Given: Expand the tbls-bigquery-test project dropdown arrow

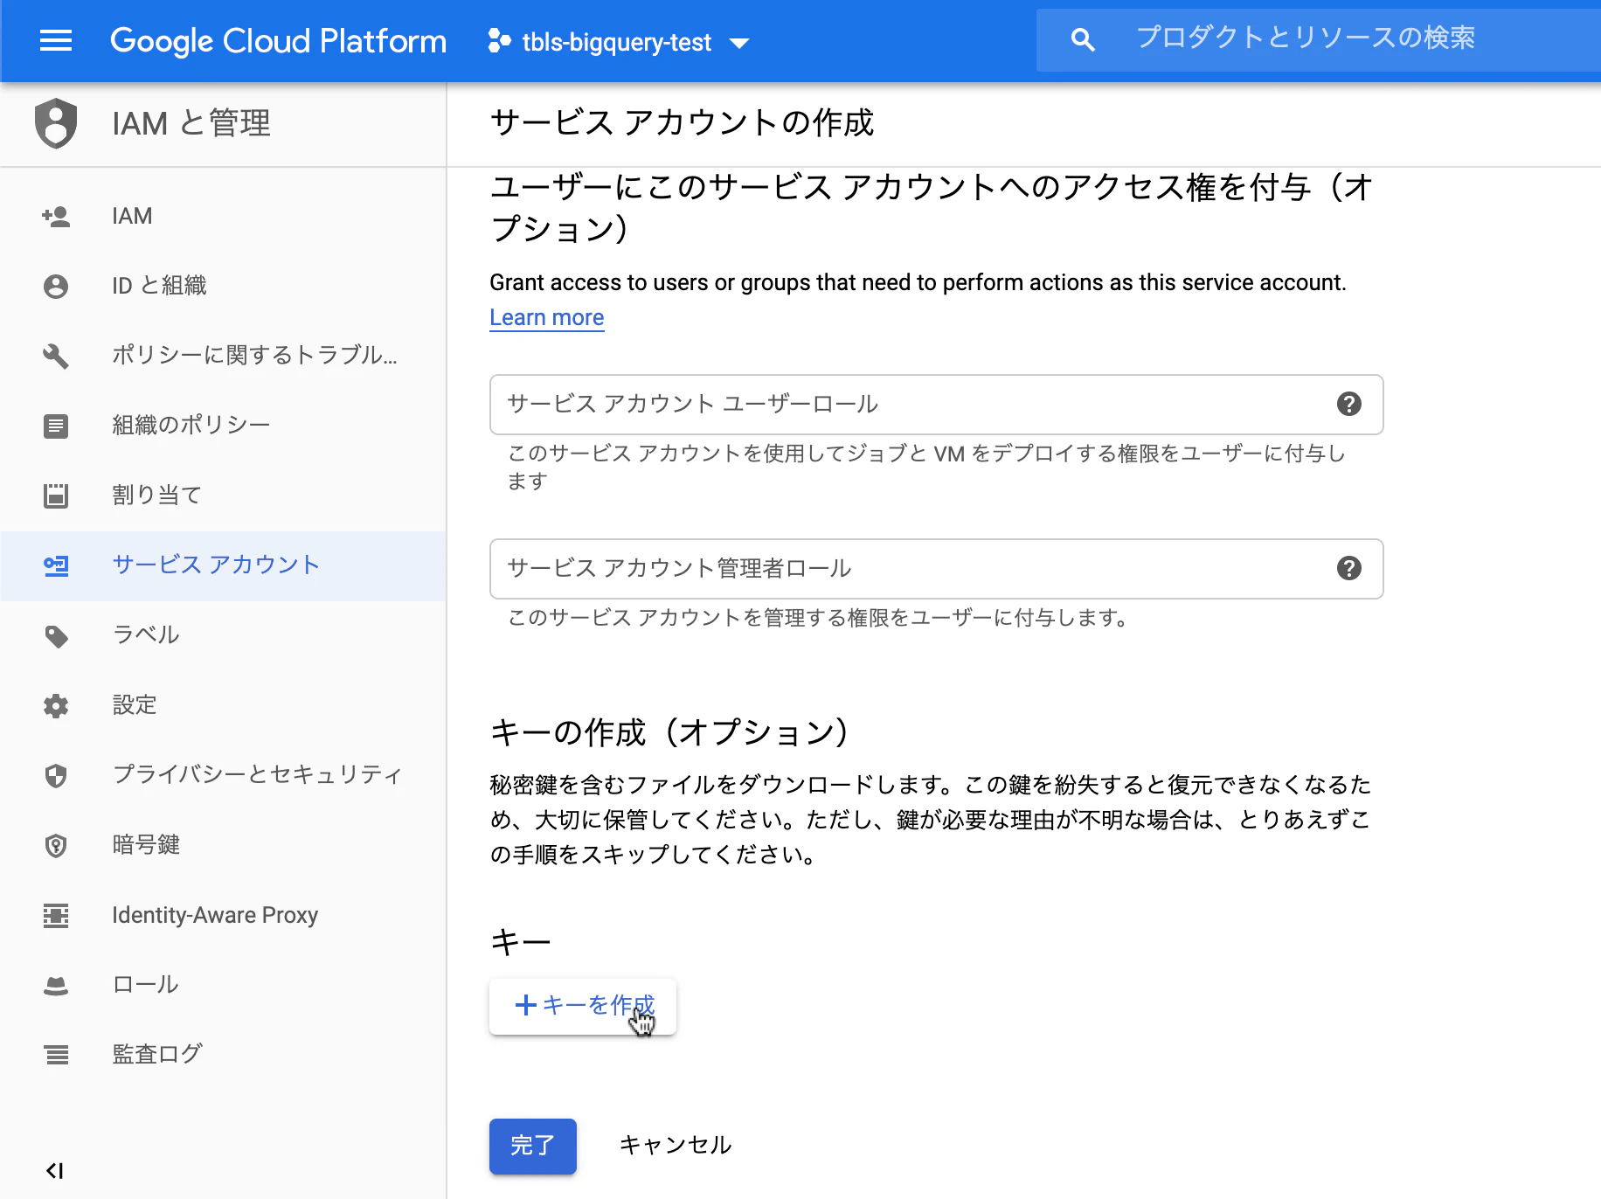Looking at the screenshot, I should coord(739,43).
